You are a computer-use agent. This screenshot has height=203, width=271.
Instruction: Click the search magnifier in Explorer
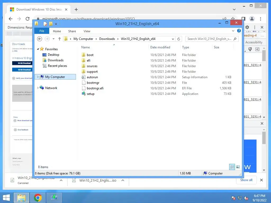coord(235,39)
